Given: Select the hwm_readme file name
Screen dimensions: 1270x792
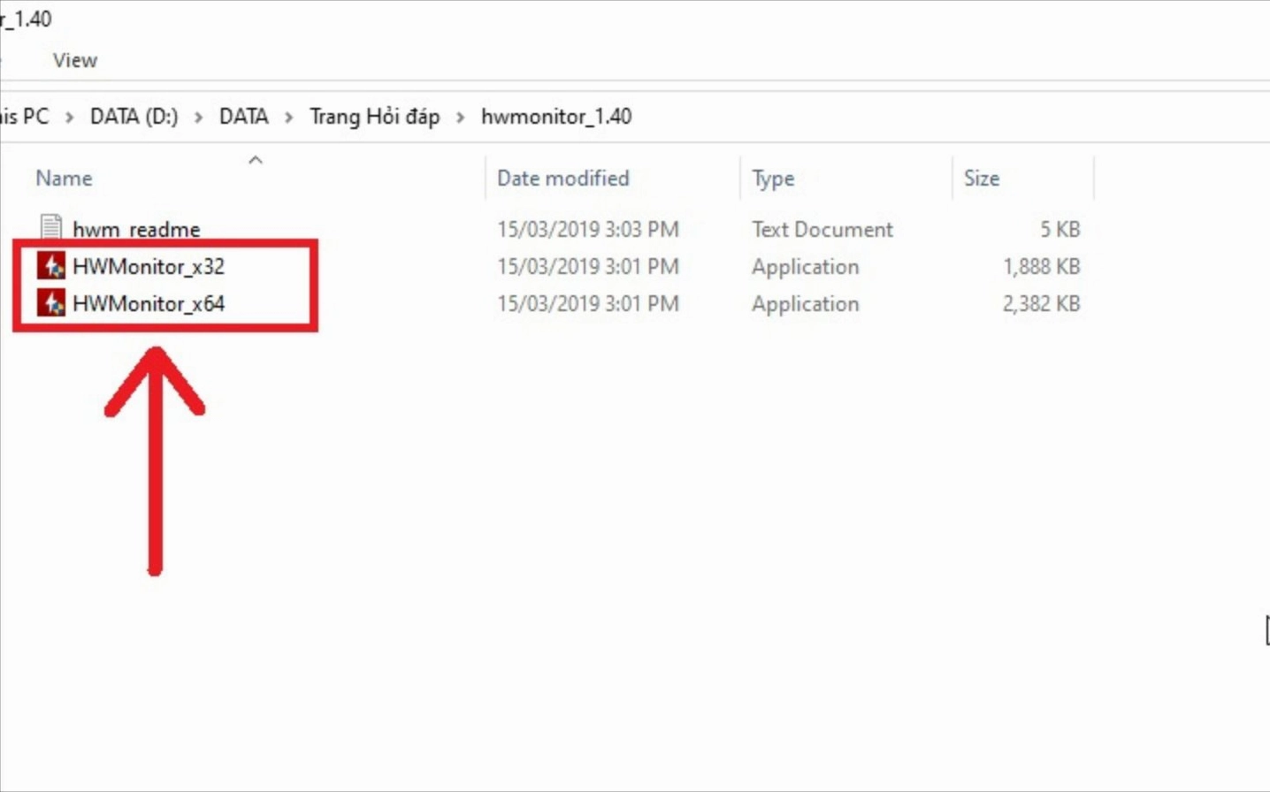Looking at the screenshot, I should coord(136,229).
